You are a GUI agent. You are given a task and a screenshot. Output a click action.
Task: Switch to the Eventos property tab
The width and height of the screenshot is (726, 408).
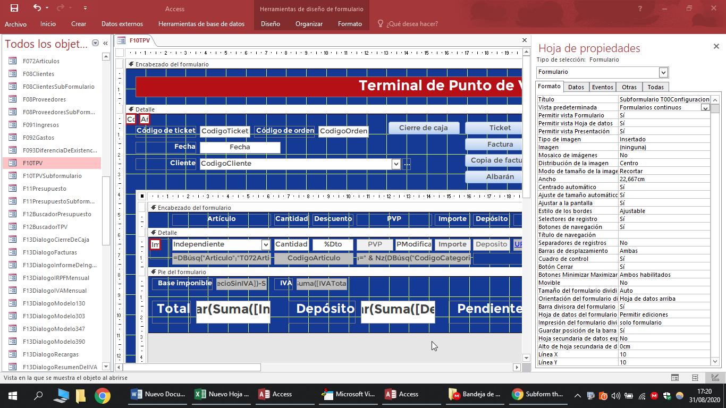[x=602, y=87]
